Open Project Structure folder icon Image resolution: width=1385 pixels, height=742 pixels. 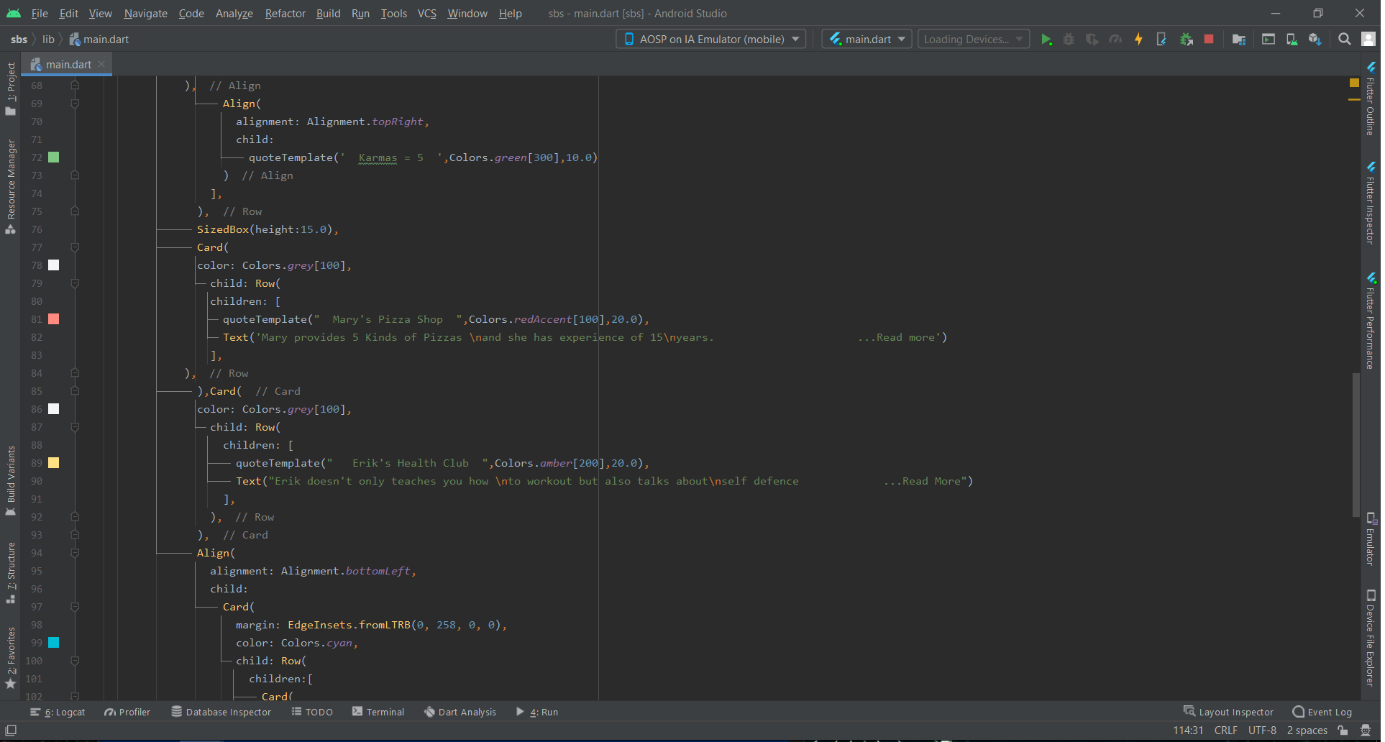point(1238,40)
